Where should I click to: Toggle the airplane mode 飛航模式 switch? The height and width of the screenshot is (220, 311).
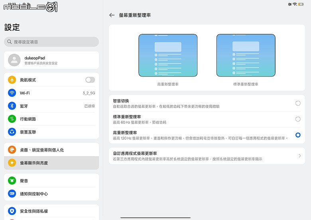pos(90,80)
